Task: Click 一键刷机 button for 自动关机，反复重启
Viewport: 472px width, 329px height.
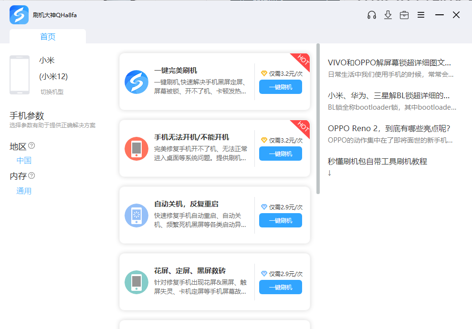Action: click(x=281, y=220)
